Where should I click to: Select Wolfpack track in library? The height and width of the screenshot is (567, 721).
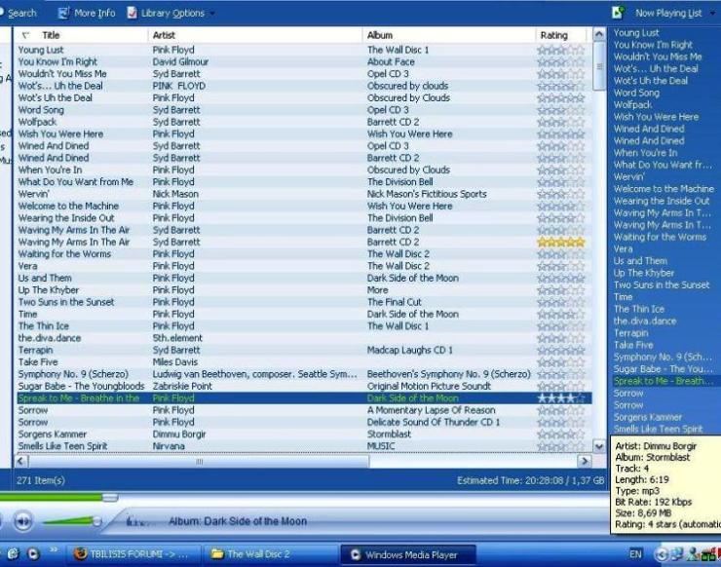click(x=303, y=122)
